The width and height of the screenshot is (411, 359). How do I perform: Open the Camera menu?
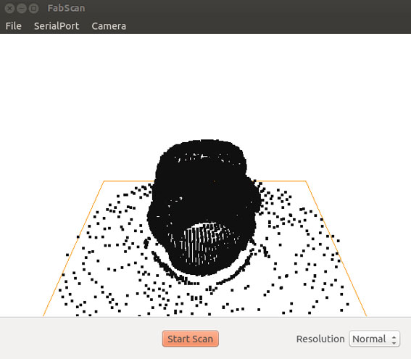pyautogui.click(x=109, y=26)
